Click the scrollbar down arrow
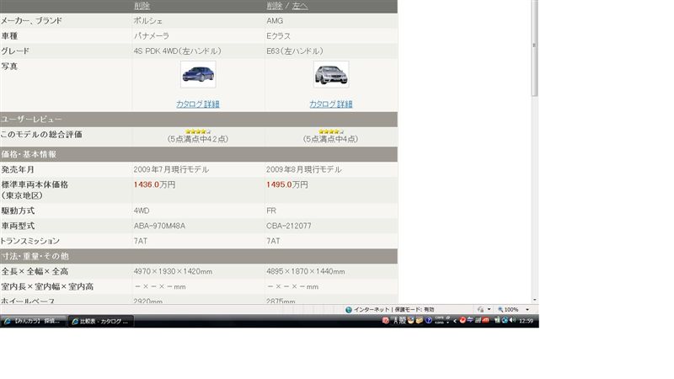This screenshot has width=674, height=379. pyautogui.click(x=535, y=300)
